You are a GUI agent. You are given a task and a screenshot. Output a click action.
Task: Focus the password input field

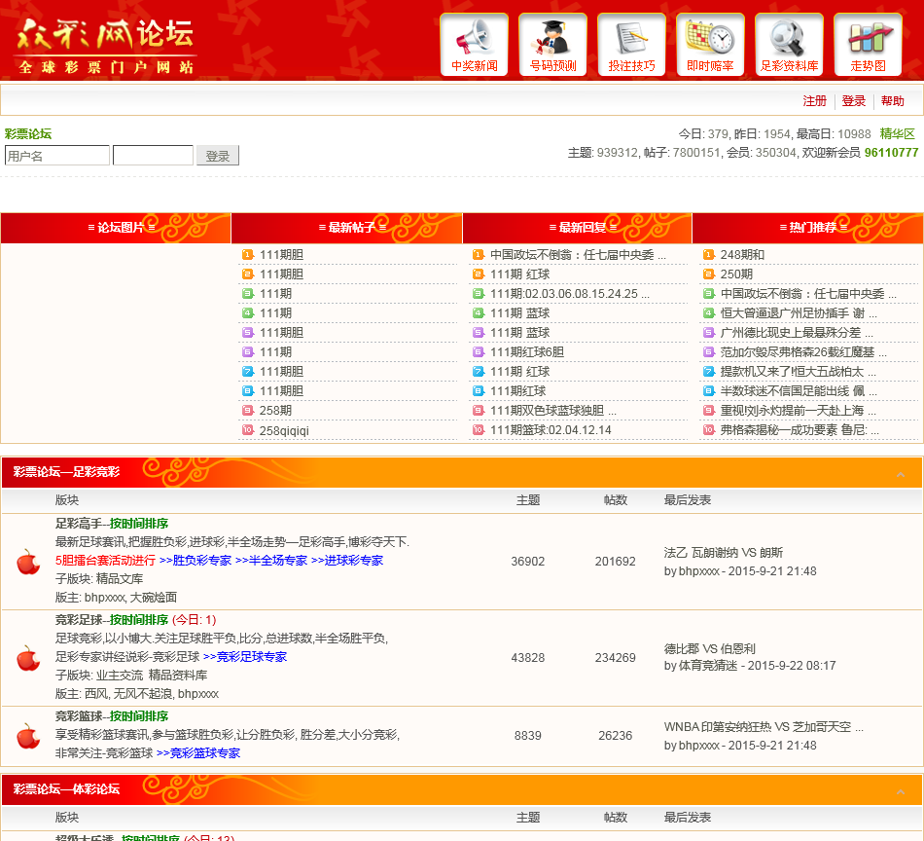154,156
